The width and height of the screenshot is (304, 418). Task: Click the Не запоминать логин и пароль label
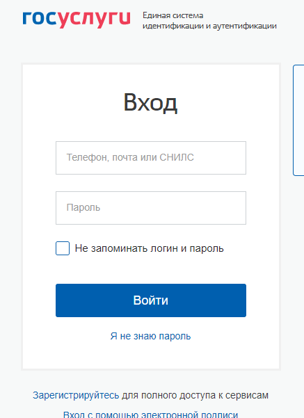pos(149,248)
